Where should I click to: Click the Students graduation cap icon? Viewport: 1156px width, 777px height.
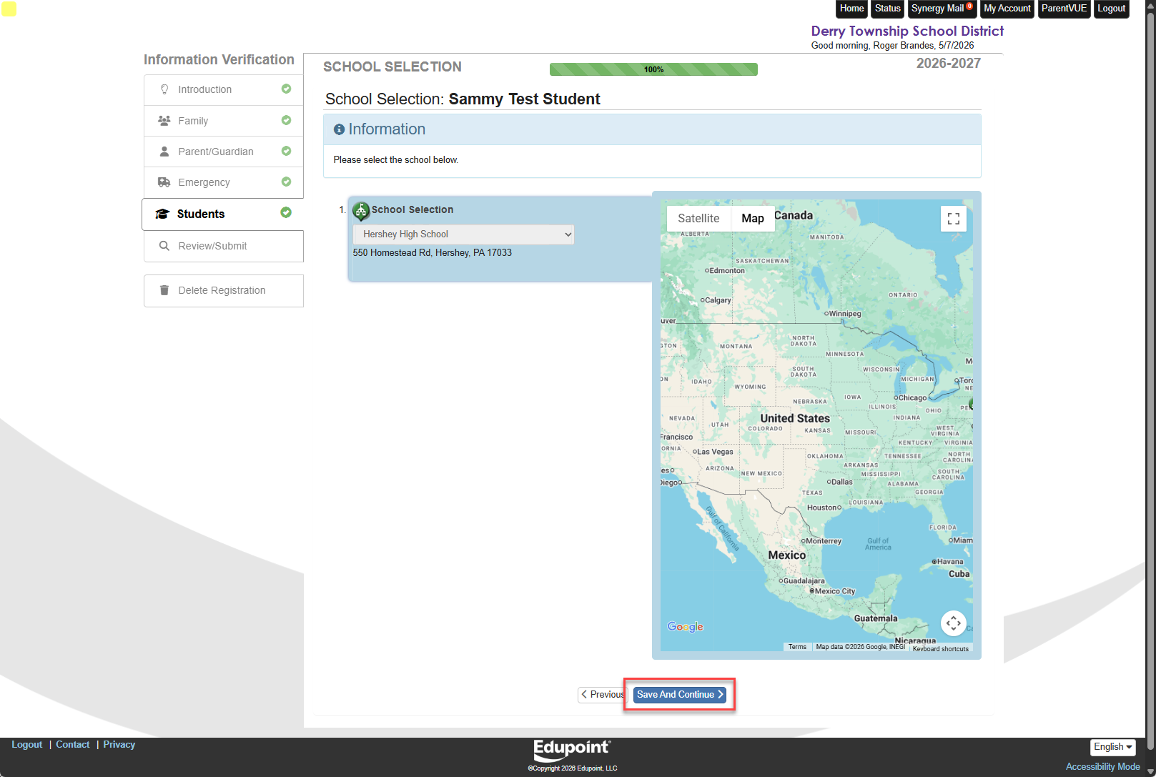pos(162,214)
